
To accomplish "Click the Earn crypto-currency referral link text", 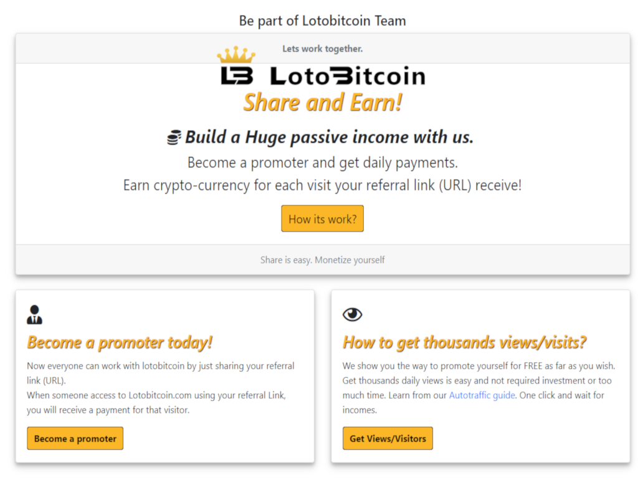I will (x=323, y=185).
